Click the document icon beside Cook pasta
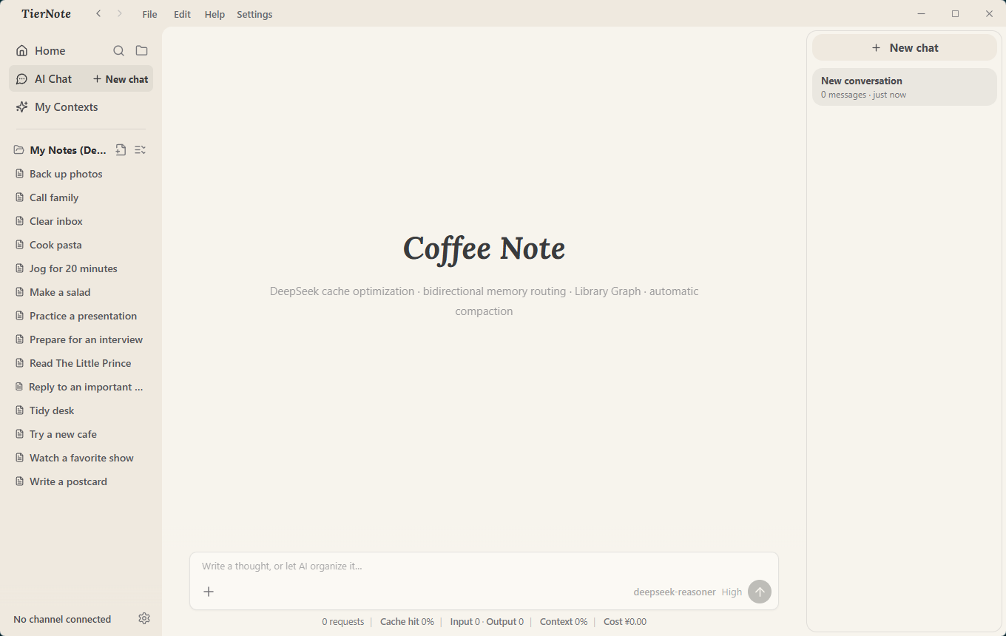Viewport: 1006px width, 636px height. tap(20, 245)
